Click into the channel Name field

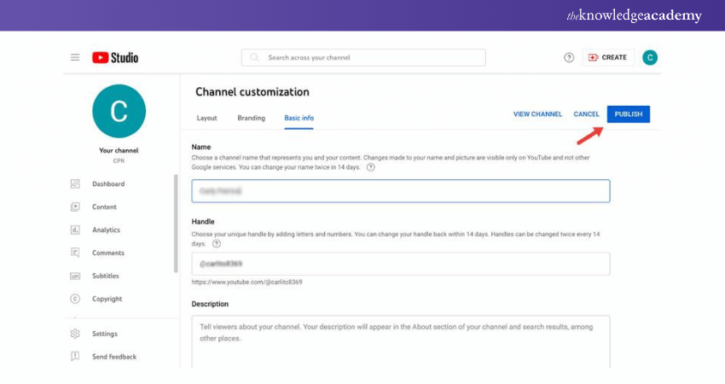(x=401, y=191)
